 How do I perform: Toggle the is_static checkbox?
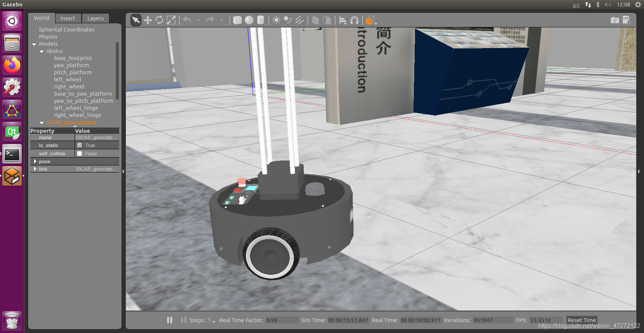coord(79,145)
